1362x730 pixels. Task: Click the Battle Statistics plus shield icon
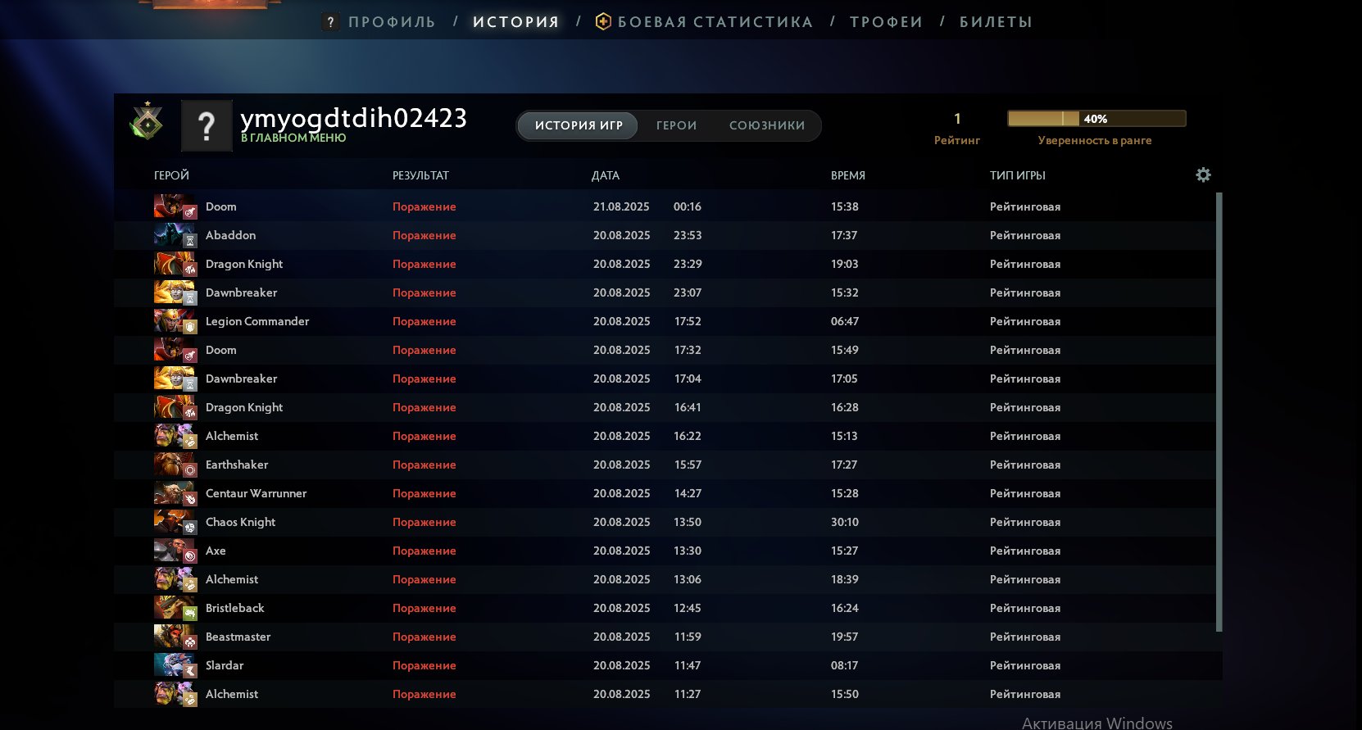click(x=603, y=22)
